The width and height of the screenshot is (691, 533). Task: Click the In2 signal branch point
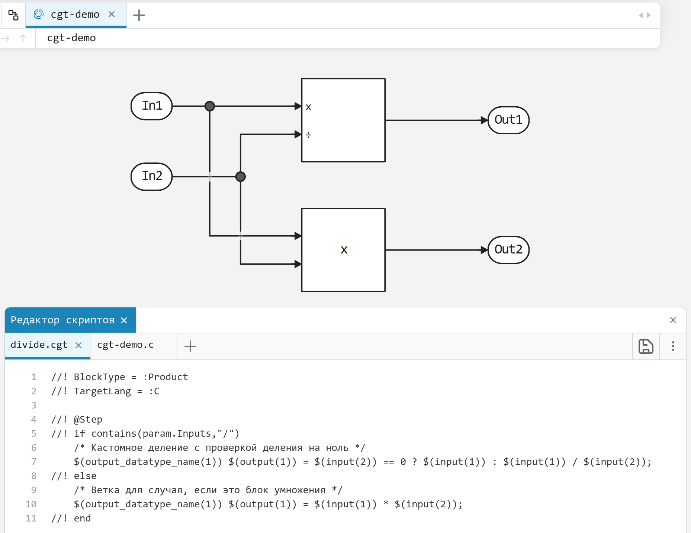[241, 176]
